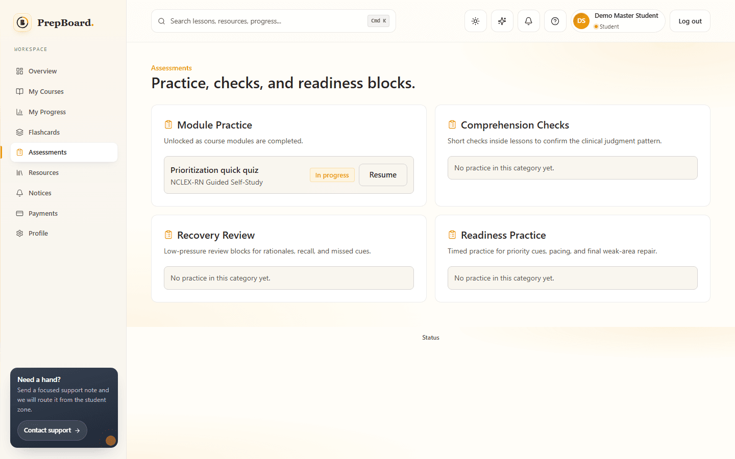Go to Payments page
735x459 pixels.
click(x=64, y=213)
